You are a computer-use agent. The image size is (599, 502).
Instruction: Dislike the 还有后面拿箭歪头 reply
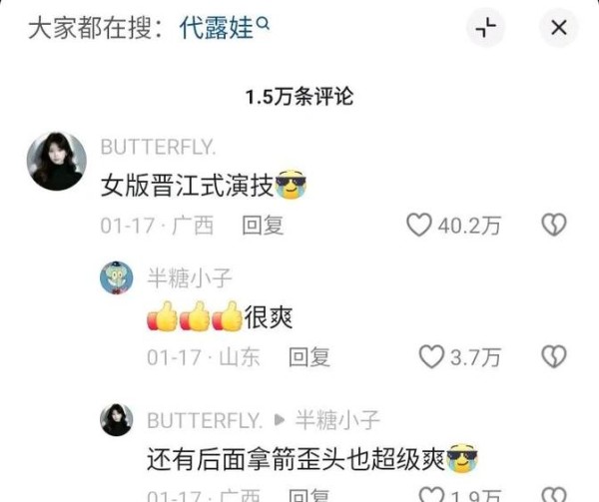(554, 495)
